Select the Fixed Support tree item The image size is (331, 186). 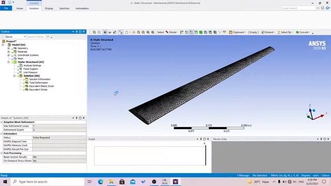coord(31,69)
